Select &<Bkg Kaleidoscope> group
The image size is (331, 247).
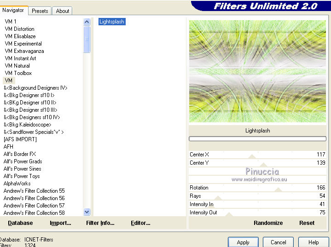pos(28,125)
